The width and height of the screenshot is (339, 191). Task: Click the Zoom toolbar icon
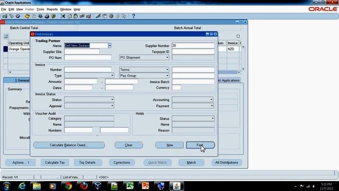point(105,16)
